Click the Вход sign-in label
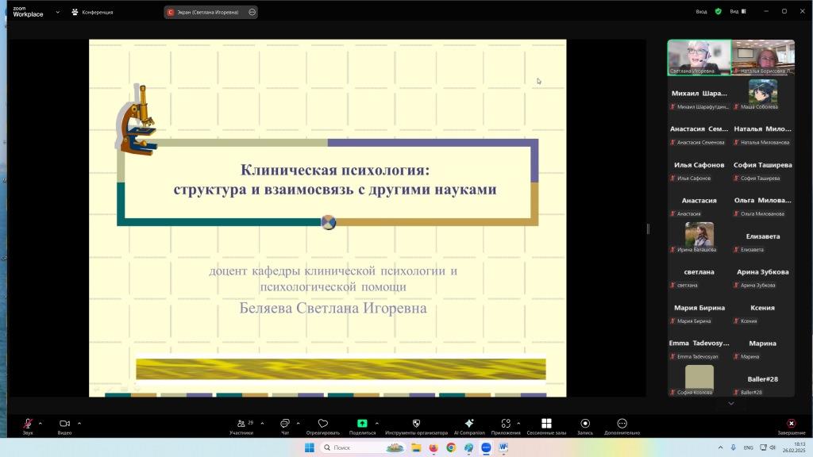This screenshot has height=457, width=813. (x=702, y=11)
